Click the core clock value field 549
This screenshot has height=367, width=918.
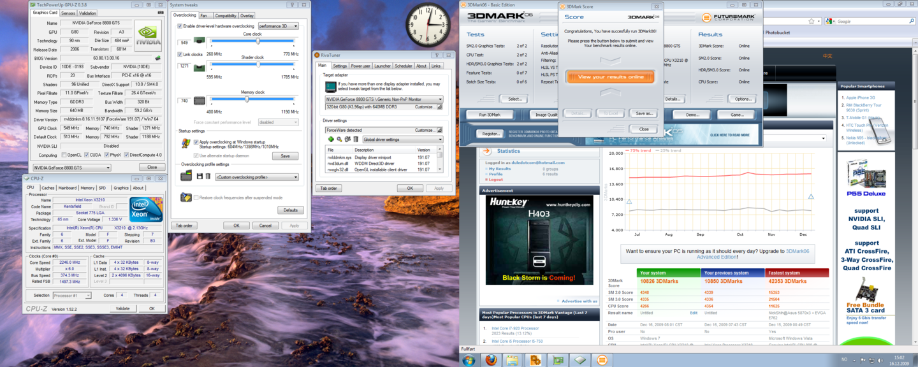click(x=184, y=42)
